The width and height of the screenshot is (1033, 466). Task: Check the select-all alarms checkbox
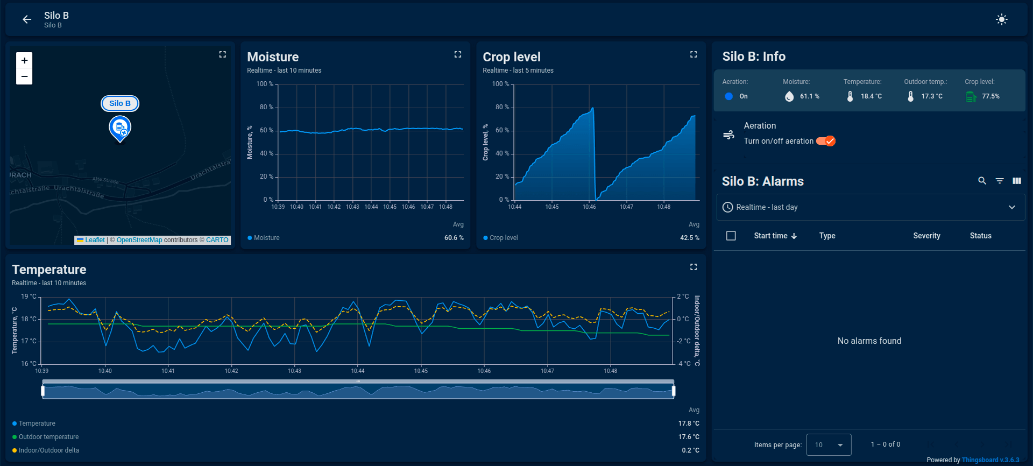pos(731,236)
